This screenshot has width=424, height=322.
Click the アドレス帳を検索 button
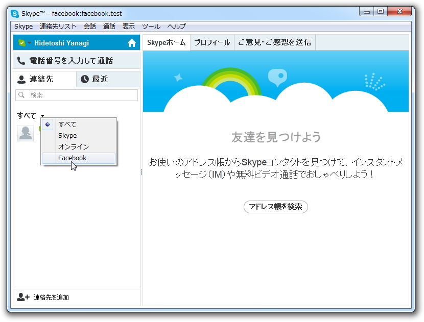point(275,207)
